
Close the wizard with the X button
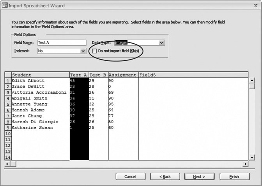[x=253, y=5]
